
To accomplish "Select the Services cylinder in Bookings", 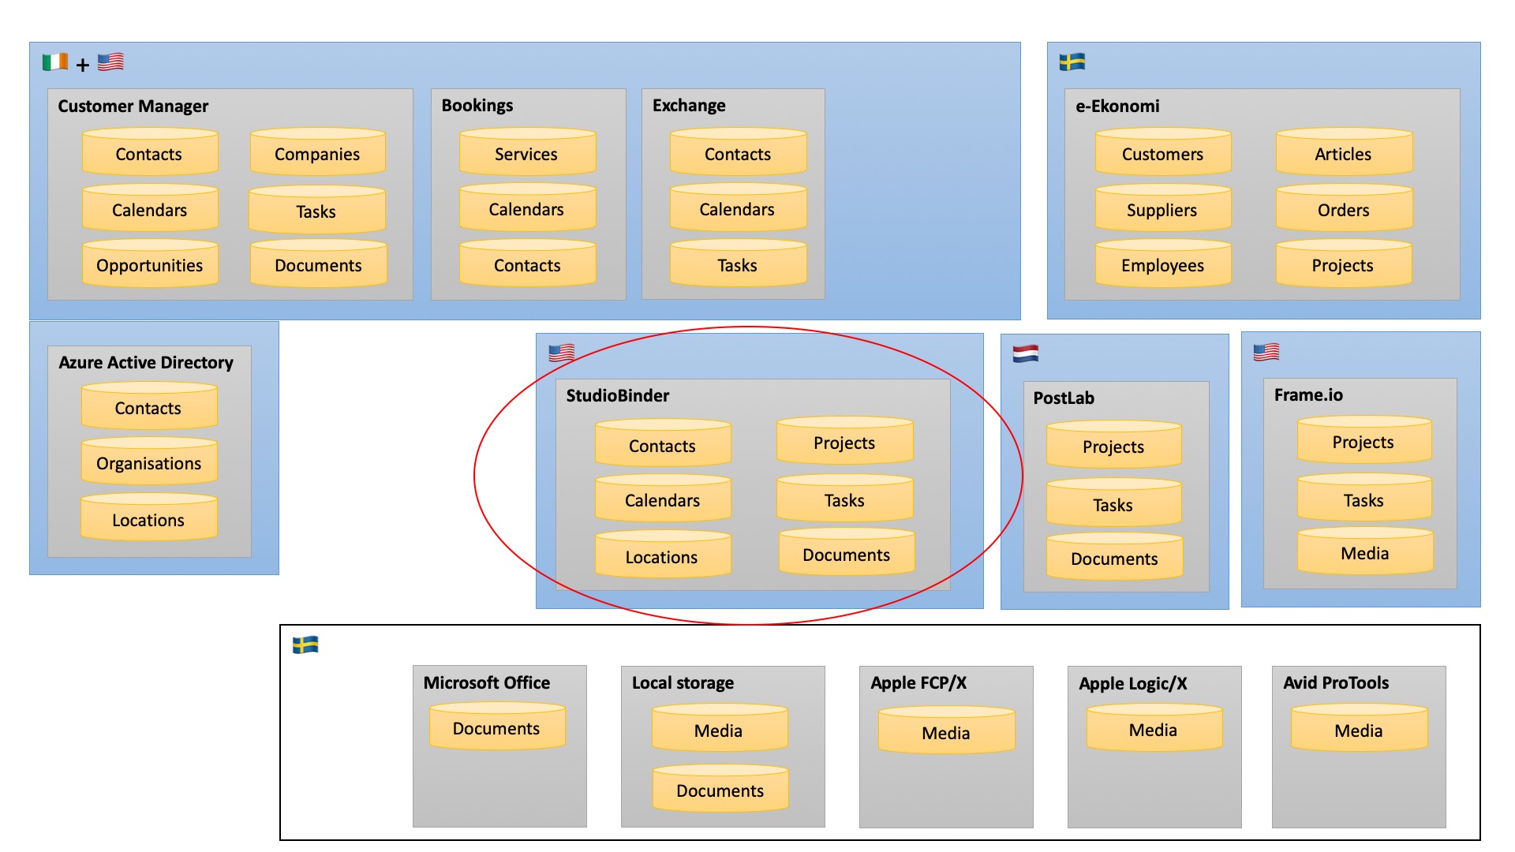I will pos(527,151).
